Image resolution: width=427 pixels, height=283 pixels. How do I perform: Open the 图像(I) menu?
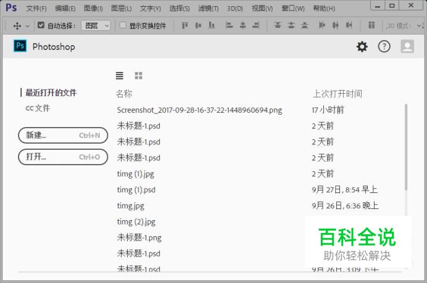(93, 9)
